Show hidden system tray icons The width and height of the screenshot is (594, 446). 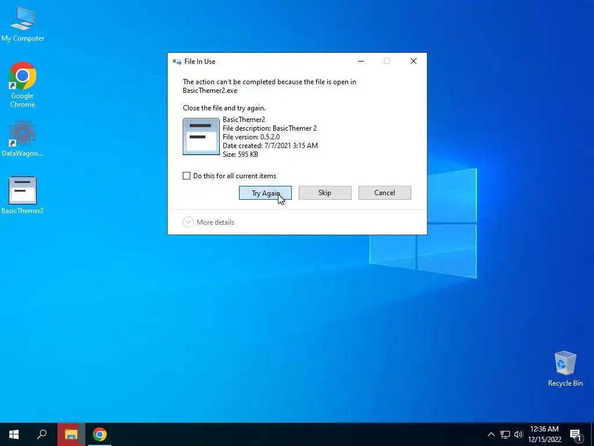tap(491, 434)
